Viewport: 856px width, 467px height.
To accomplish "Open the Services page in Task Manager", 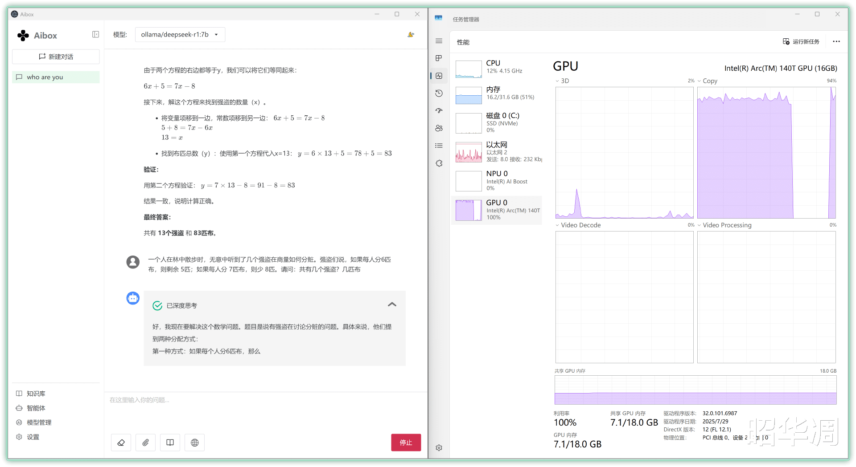I will [439, 163].
